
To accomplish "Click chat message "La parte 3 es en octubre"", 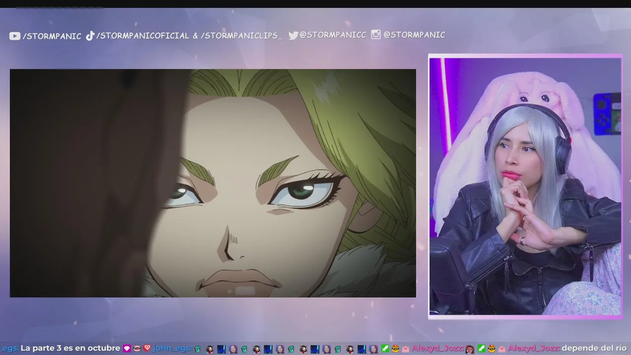I will 70,348.
